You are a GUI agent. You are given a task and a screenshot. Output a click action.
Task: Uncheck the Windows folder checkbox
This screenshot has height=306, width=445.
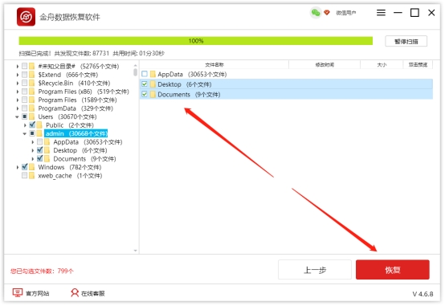pyautogui.click(x=25, y=167)
